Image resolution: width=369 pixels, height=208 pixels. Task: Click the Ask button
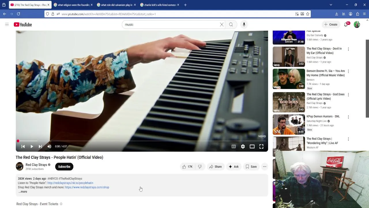tap(234, 167)
